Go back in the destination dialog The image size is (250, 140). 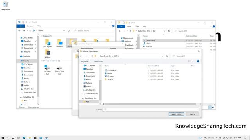coord(82,56)
